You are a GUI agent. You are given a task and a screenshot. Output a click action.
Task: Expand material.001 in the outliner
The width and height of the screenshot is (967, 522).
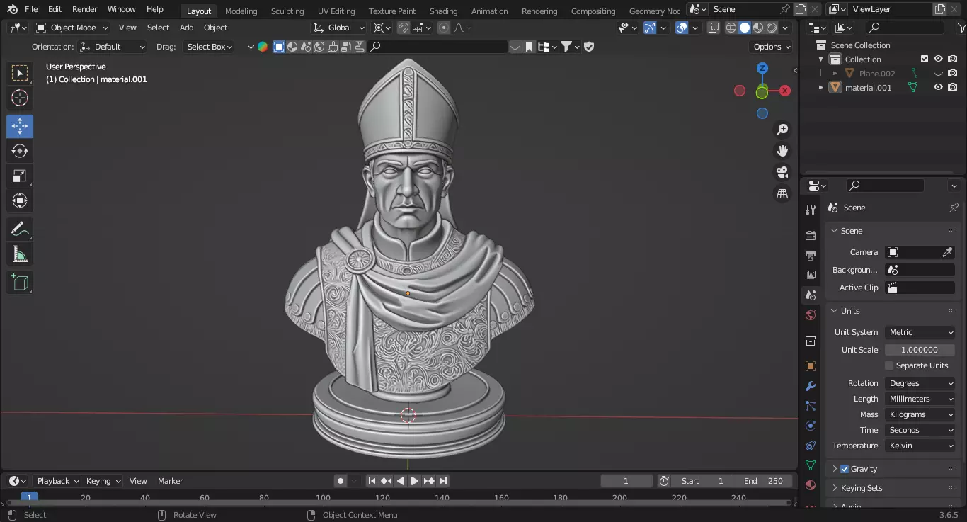pyautogui.click(x=821, y=87)
